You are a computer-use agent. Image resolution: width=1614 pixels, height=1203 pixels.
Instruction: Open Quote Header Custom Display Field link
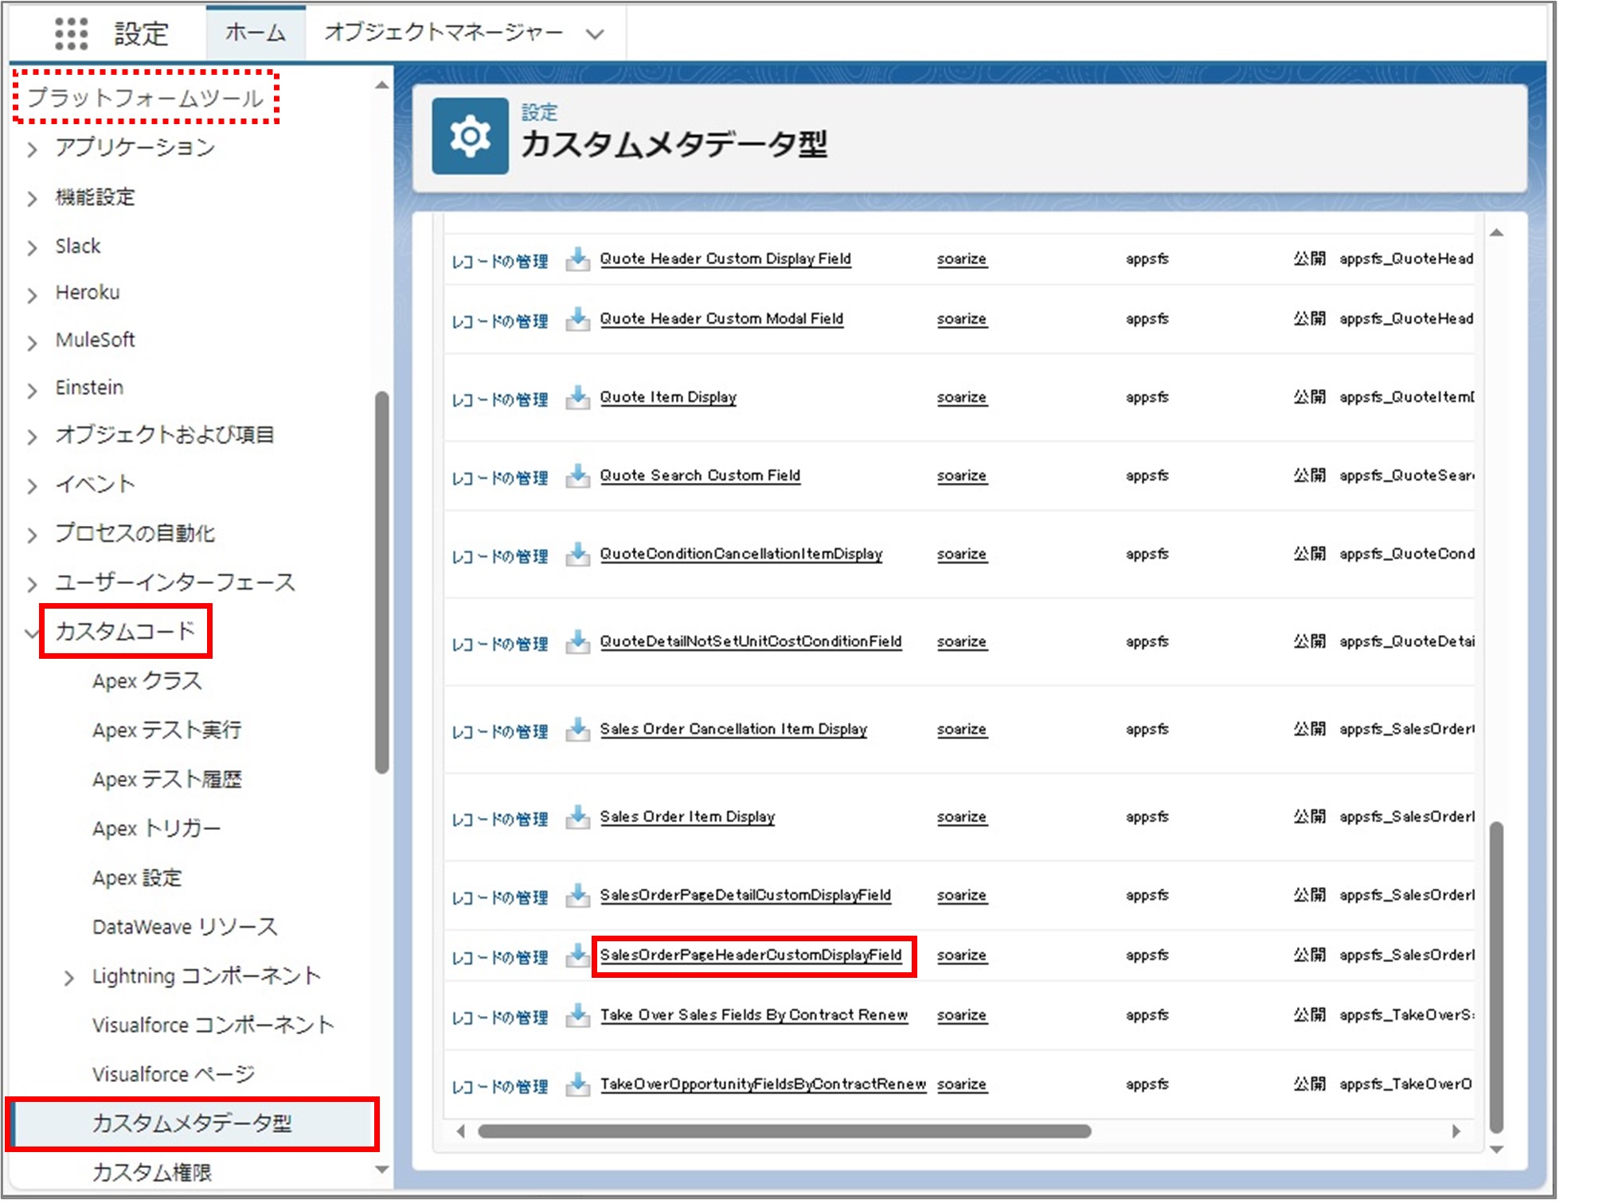point(725,259)
